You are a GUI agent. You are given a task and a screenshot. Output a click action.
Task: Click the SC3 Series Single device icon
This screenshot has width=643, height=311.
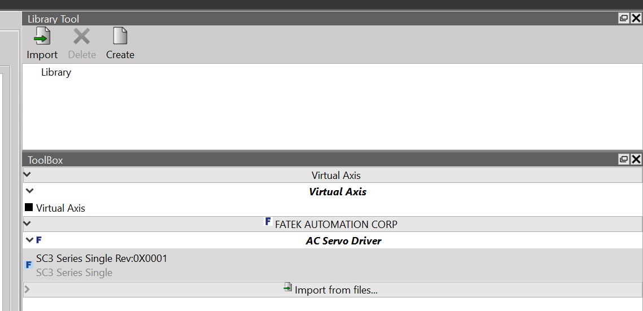(x=29, y=265)
